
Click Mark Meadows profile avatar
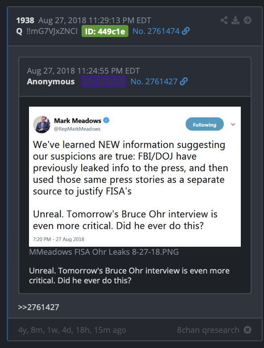[x=41, y=124]
